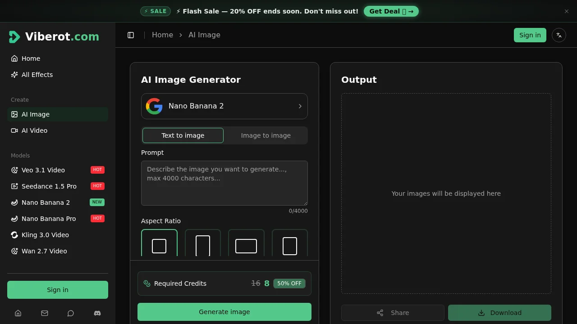Toggle the sidebar collapse control near the breadcrumb
Viewport: 577px width, 324px height.
131,35
